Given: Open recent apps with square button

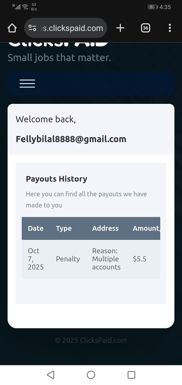Looking at the screenshot, I should pyautogui.click(x=131, y=375).
